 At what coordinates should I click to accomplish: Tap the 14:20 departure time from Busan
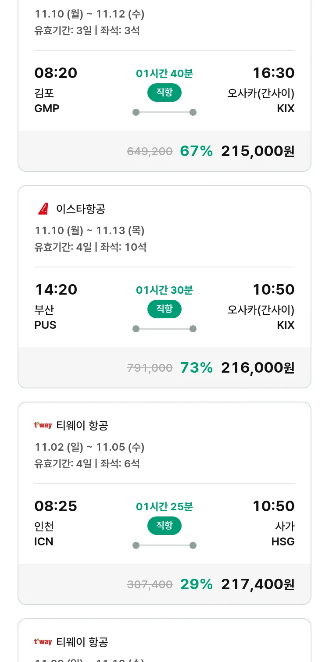(56, 289)
